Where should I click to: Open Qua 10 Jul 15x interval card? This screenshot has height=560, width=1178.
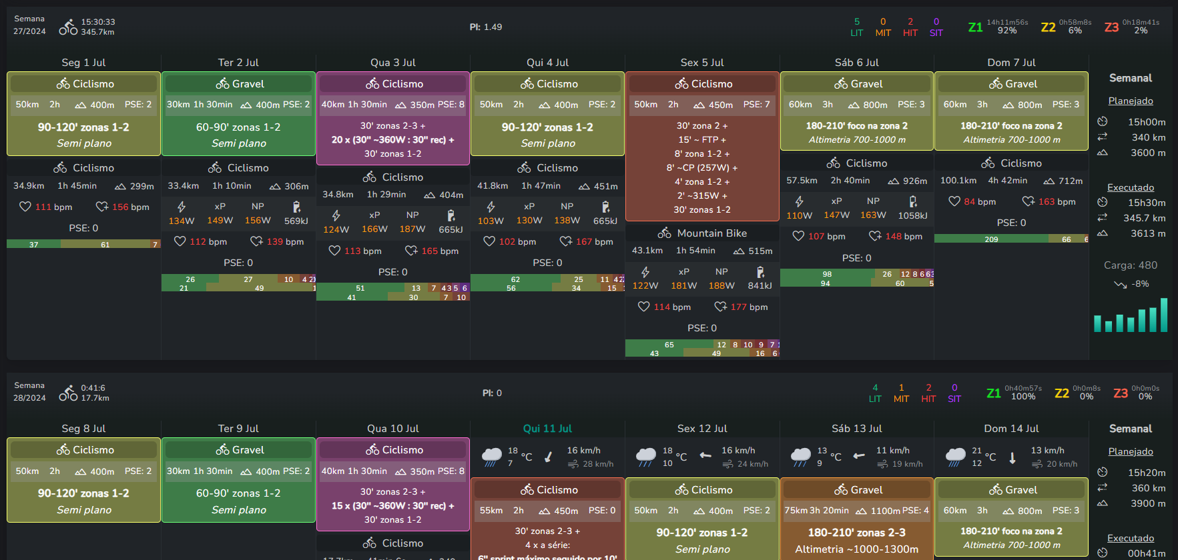point(393,484)
